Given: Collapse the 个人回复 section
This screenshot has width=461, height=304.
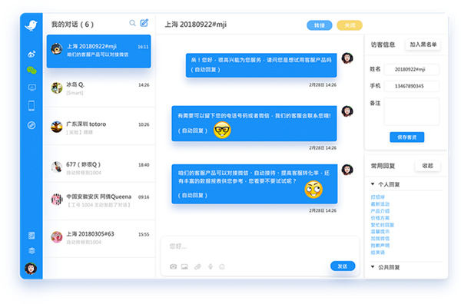Looking at the screenshot, I should point(373,184).
